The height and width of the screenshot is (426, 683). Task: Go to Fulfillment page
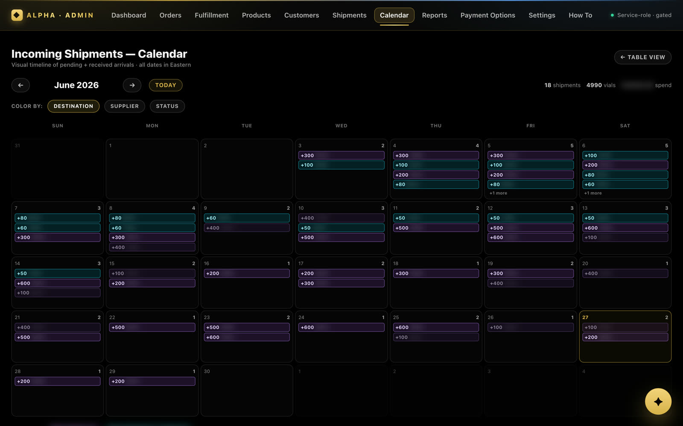click(x=212, y=15)
